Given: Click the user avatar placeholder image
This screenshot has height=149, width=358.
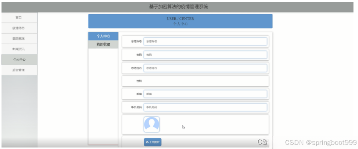Looking at the screenshot, I should (152, 125).
